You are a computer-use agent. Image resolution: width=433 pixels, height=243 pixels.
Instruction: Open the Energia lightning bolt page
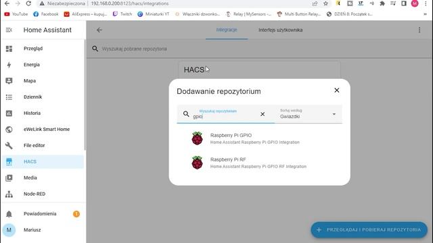[9, 65]
